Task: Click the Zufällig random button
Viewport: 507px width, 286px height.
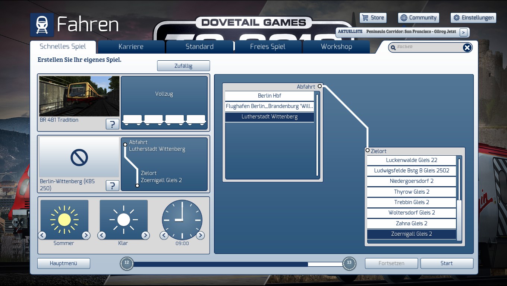Action: tap(183, 66)
